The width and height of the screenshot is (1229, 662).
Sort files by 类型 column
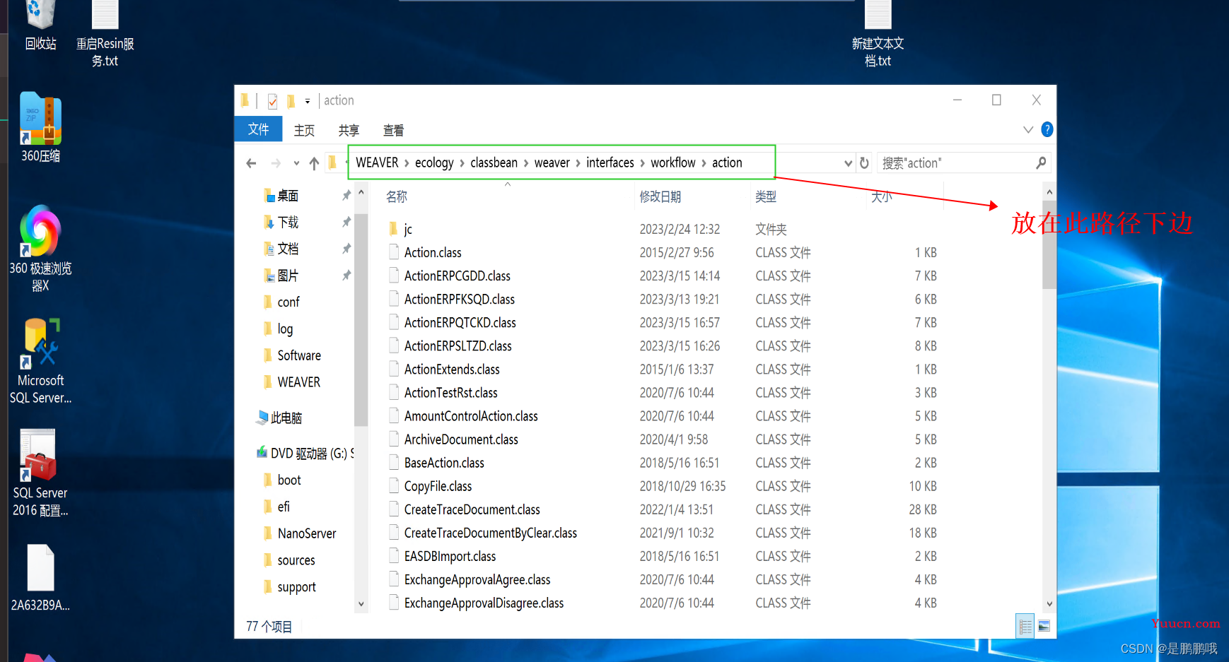[766, 196]
